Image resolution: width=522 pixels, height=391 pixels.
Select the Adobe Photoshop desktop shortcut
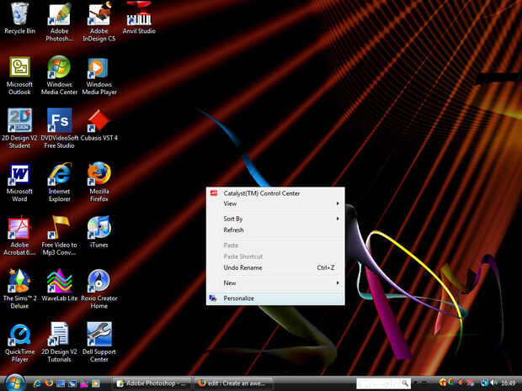(x=59, y=22)
